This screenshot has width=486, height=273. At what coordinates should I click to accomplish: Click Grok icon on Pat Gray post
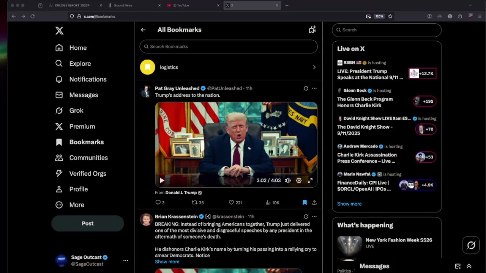click(306, 88)
